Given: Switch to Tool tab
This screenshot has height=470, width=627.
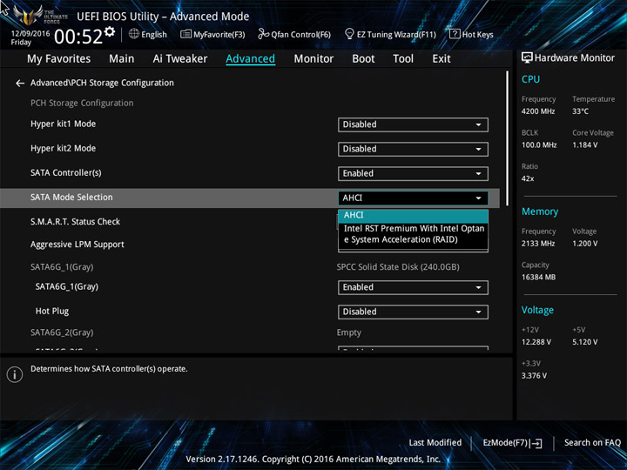Looking at the screenshot, I should pyautogui.click(x=403, y=59).
